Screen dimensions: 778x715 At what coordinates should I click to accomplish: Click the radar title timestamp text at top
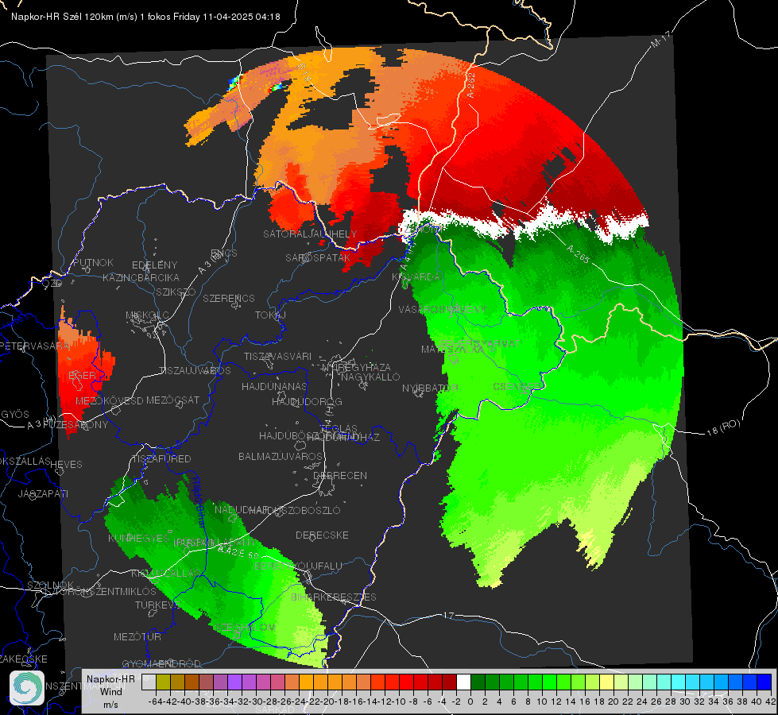coord(145,17)
